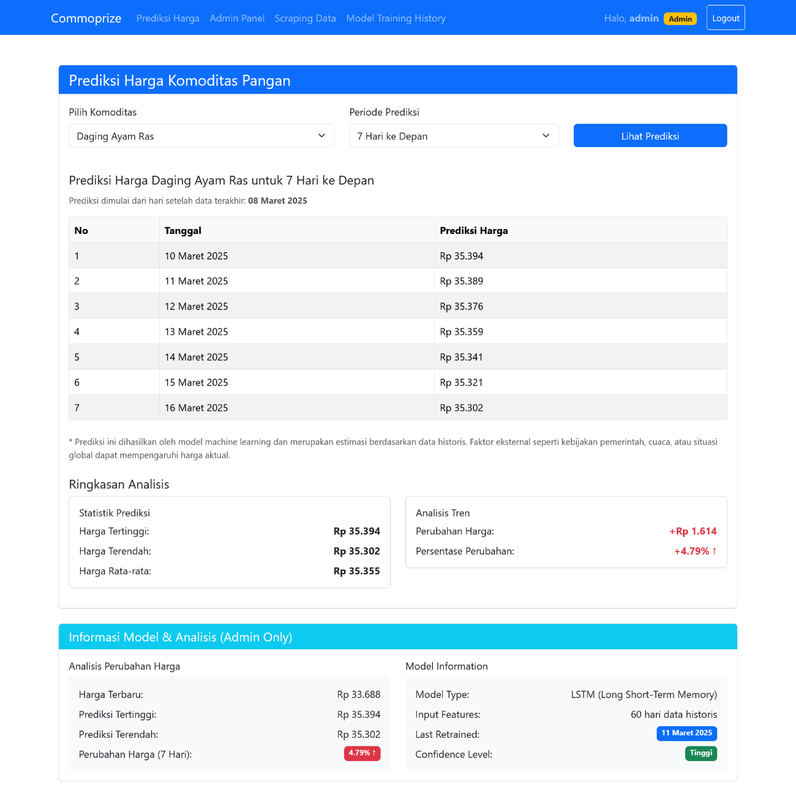Click the blue 11 Maret 2025 badge
Screen dimensions: 796x796
(x=686, y=733)
